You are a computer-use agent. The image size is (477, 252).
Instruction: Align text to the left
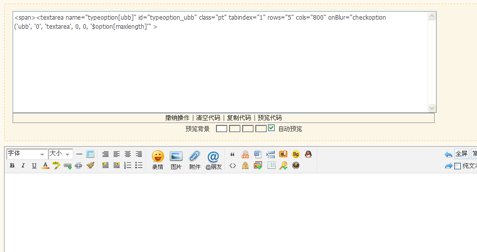[x=117, y=154]
